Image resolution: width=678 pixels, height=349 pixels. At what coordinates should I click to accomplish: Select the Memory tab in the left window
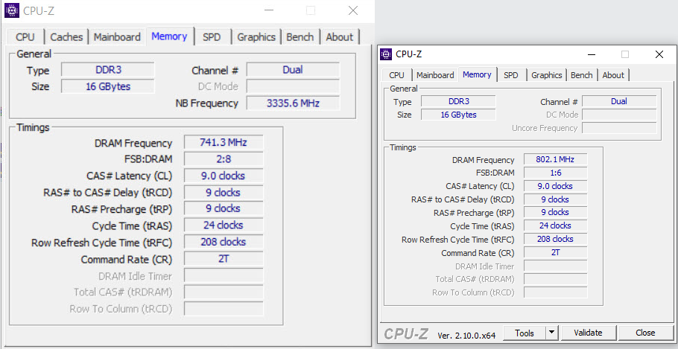[170, 36]
